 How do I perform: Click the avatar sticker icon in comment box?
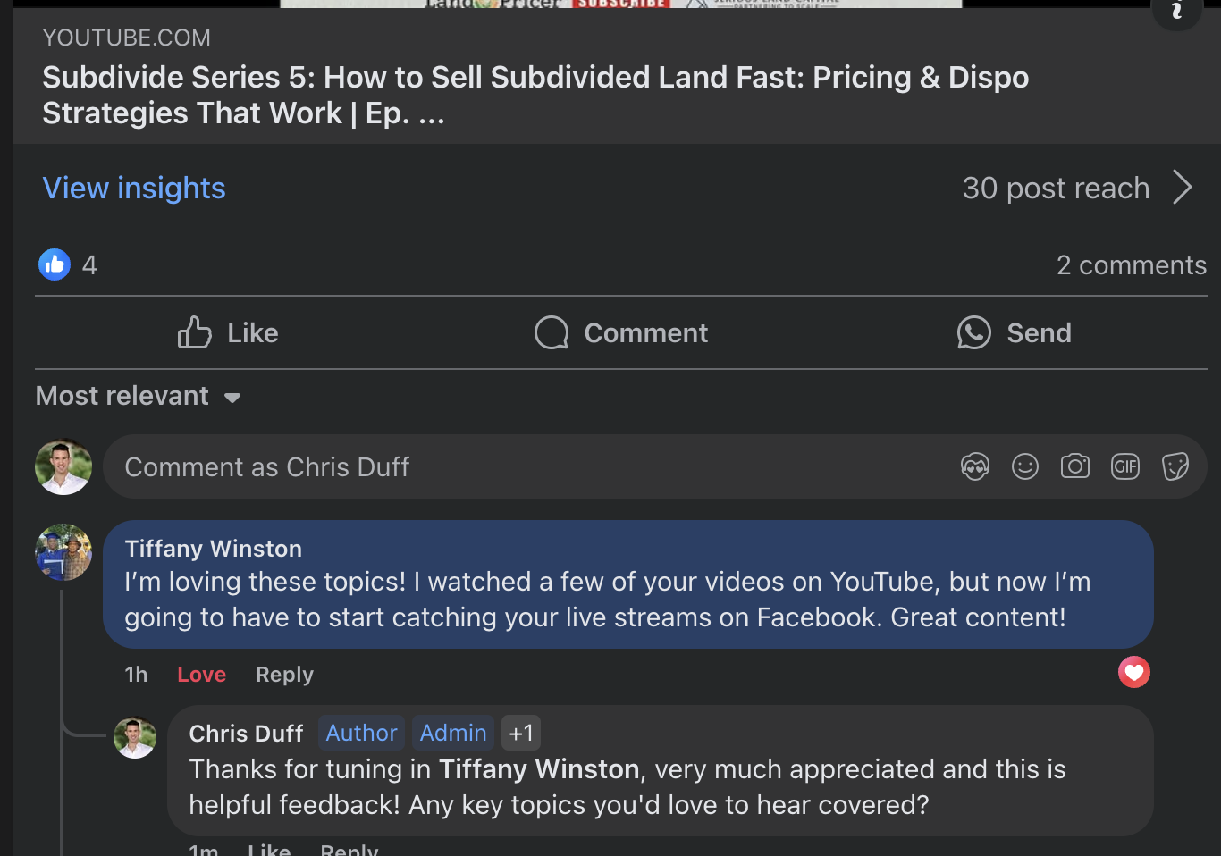click(x=974, y=466)
